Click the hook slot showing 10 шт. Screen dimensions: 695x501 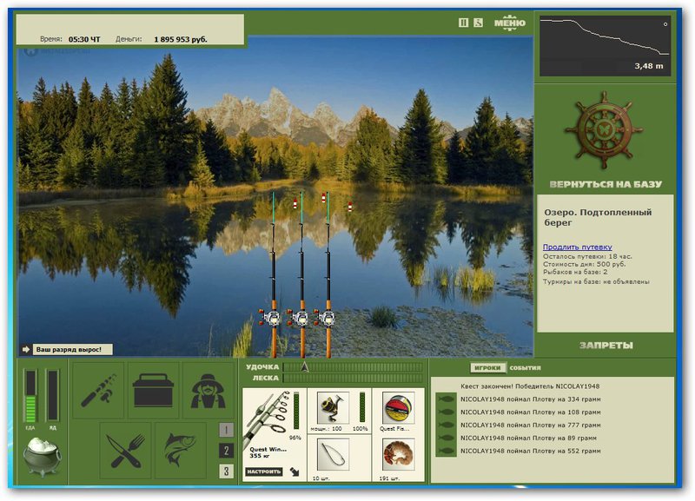(x=333, y=455)
